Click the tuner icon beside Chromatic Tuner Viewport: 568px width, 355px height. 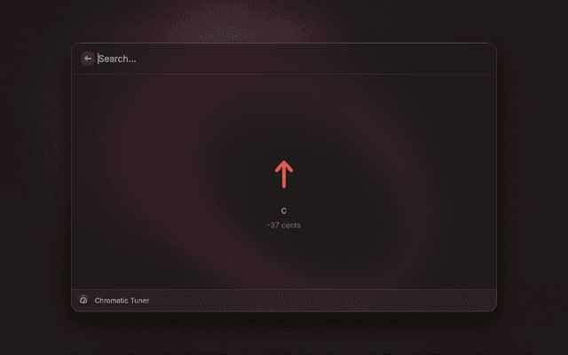[x=83, y=300]
